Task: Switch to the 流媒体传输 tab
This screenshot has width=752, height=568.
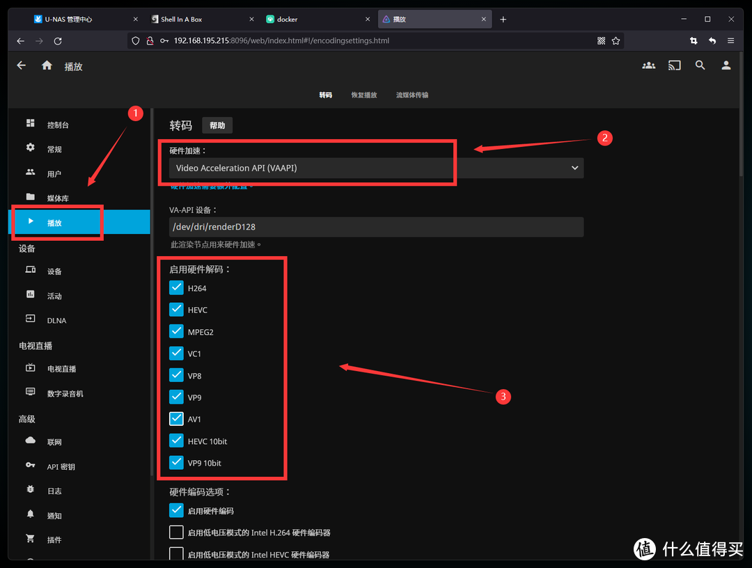Action: [412, 95]
